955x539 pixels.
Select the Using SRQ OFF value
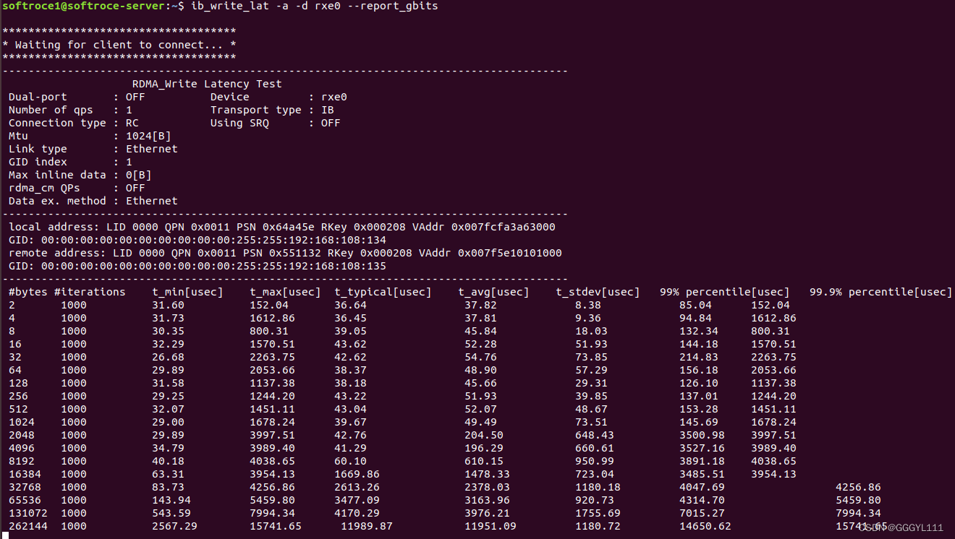coord(331,123)
